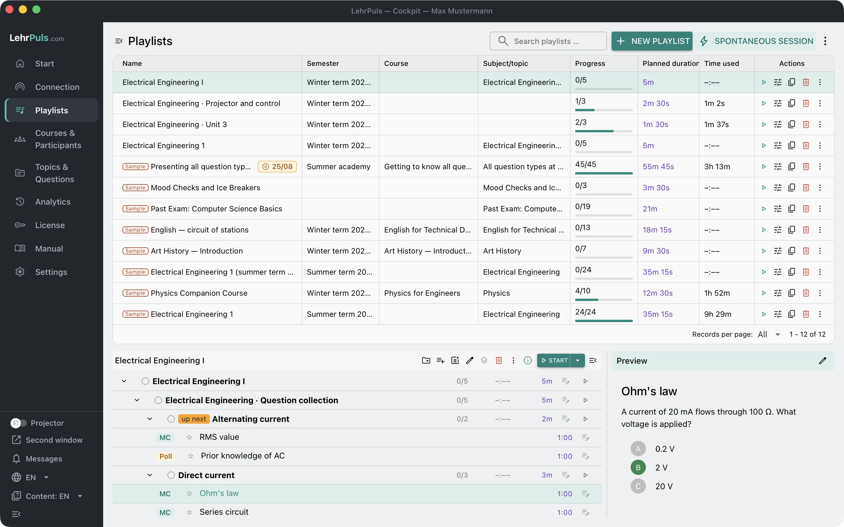844x527 pixels.
Task: Open Second window
Action: (x=47, y=440)
